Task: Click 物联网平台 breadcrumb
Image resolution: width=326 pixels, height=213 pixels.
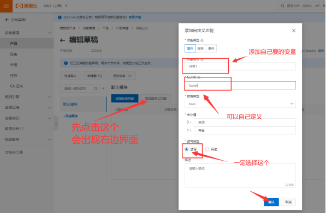Action: [68, 28]
